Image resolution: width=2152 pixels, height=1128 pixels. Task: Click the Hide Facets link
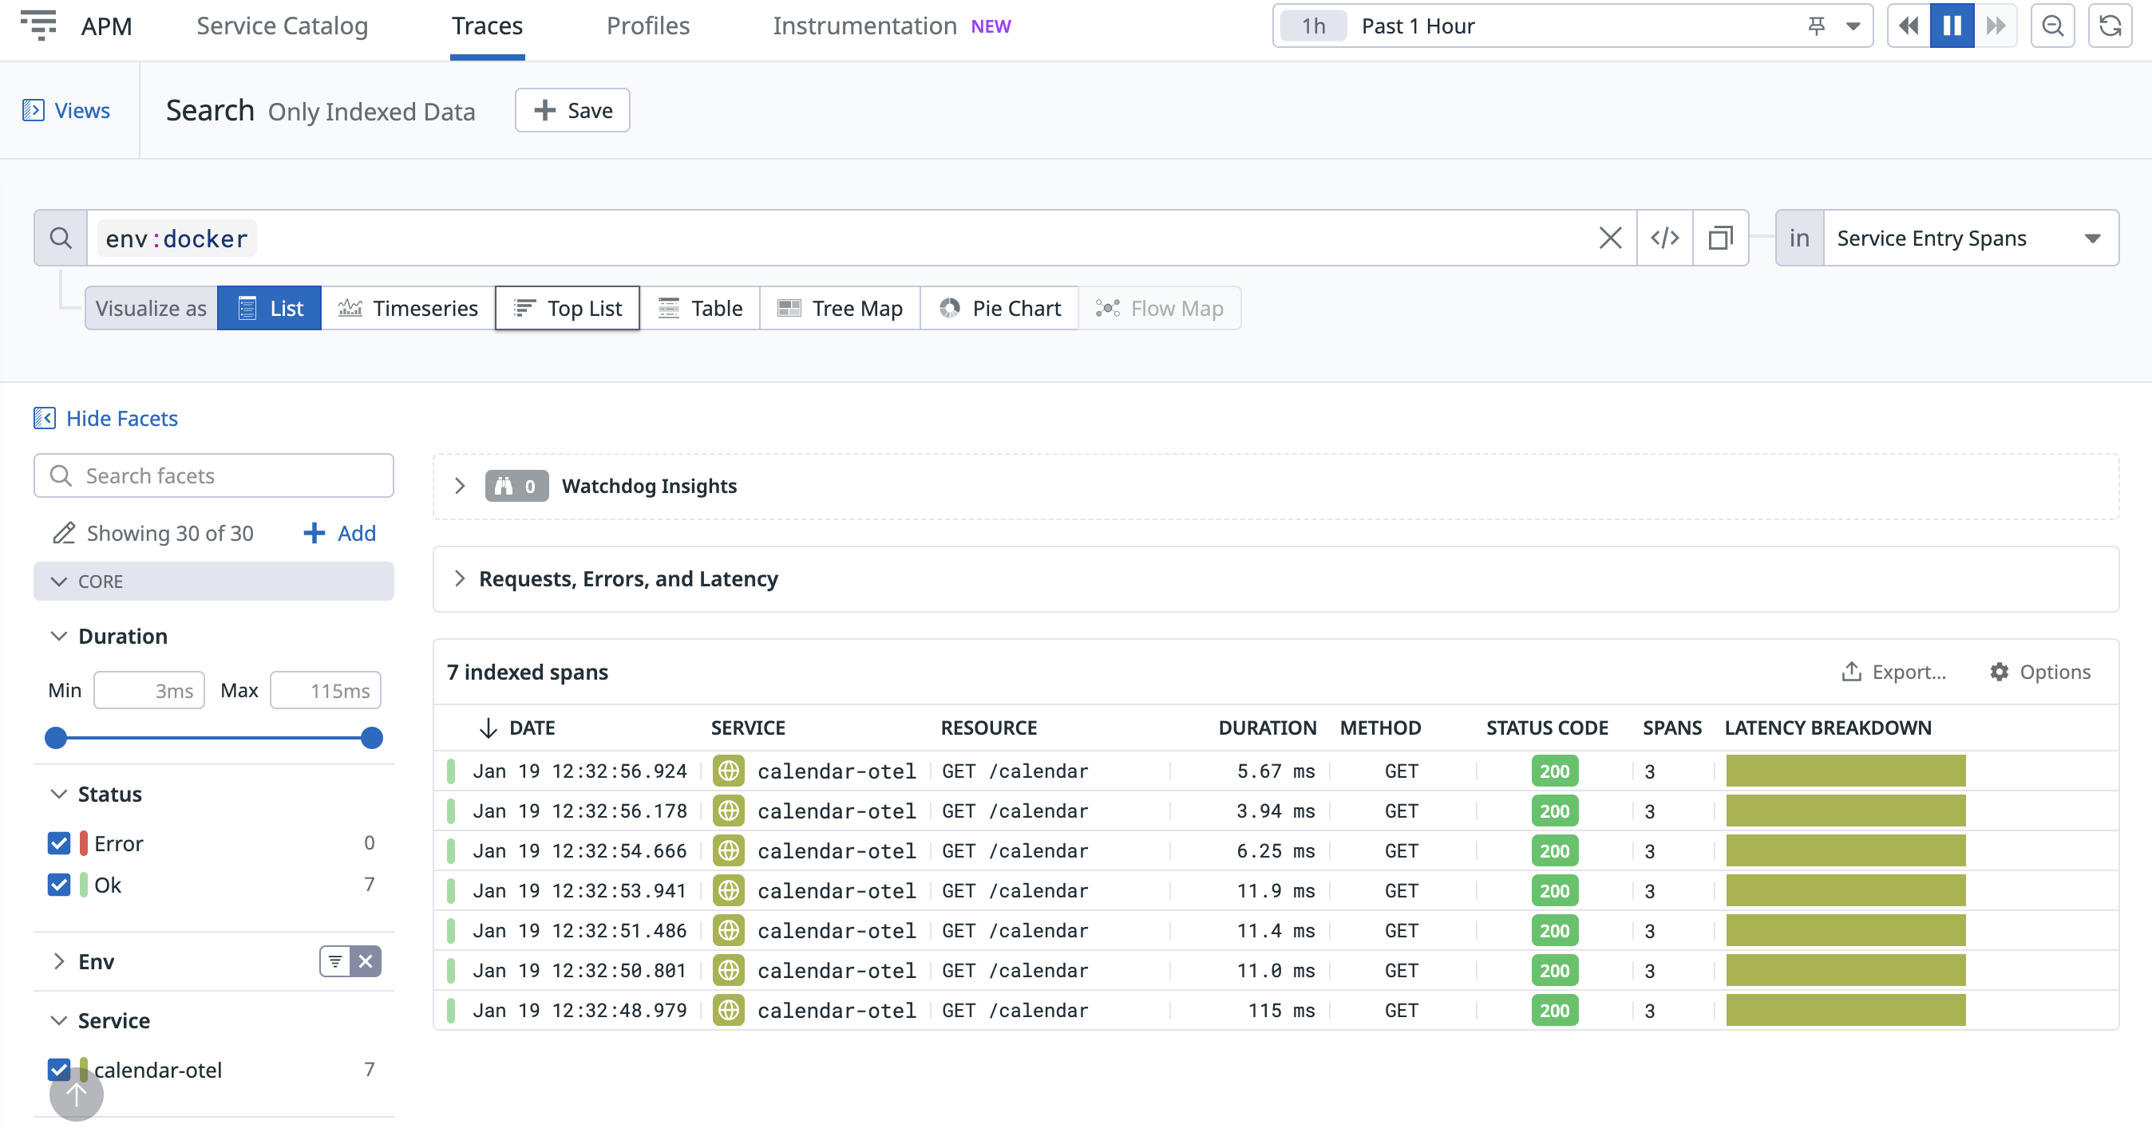[122, 417]
